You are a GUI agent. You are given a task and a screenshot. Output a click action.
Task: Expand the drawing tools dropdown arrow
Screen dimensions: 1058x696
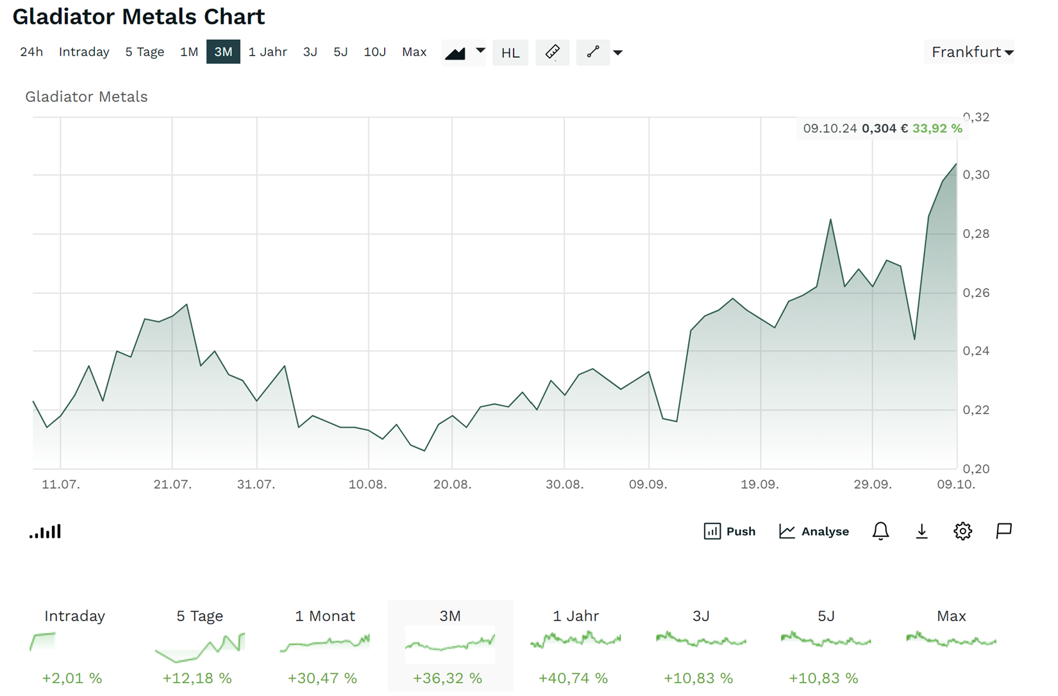point(618,53)
